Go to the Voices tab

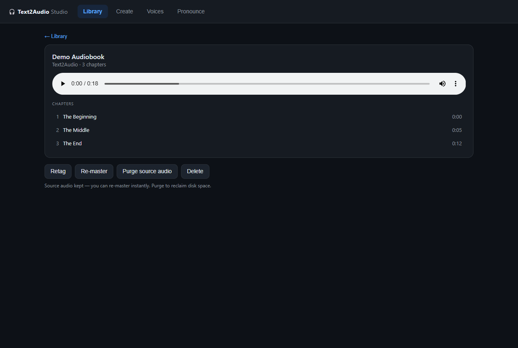[155, 11]
